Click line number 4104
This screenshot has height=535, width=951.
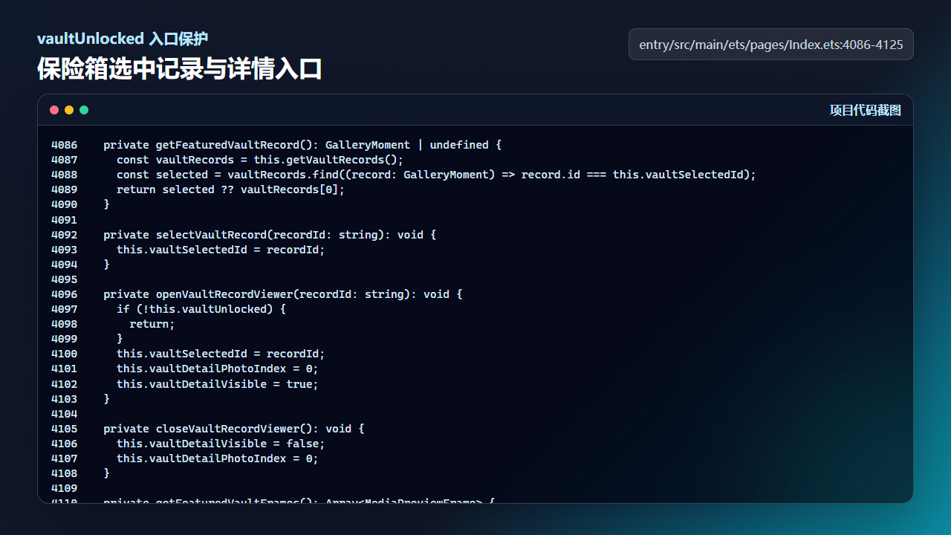[x=64, y=414]
